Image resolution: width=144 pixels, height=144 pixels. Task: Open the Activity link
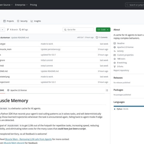point(120,51)
